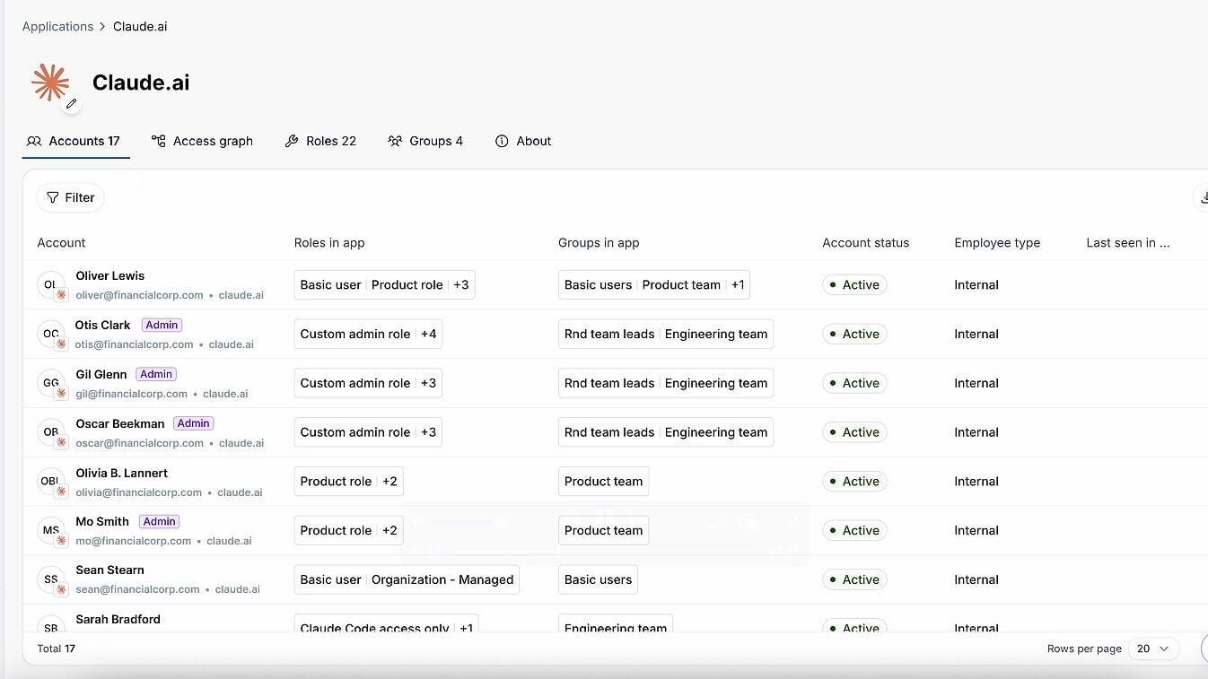This screenshot has height=679, width=1208.
Task: Click the download icon beside the table
Action: click(1204, 197)
